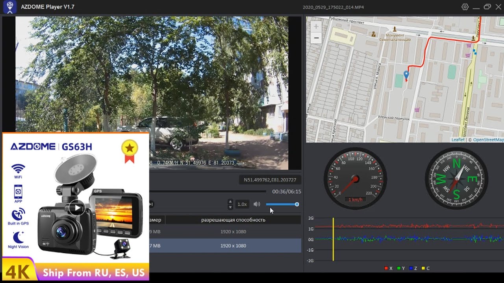
Task: Click the Мейский переулок street label
Action: [394, 118]
